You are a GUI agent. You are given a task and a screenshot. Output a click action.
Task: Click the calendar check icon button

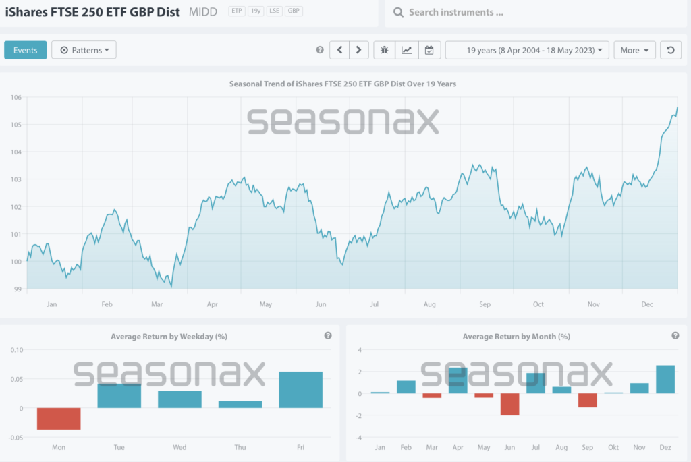[x=429, y=50]
